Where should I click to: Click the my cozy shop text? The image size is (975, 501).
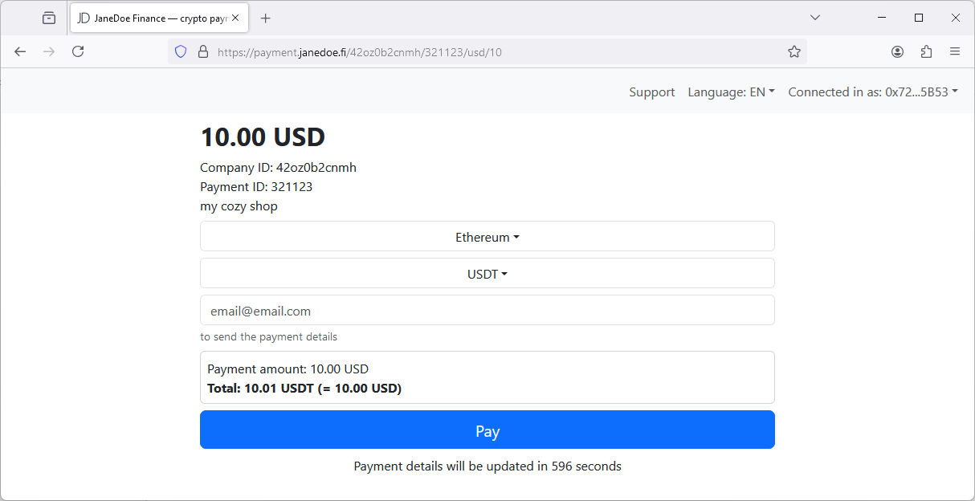(x=239, y=206)
